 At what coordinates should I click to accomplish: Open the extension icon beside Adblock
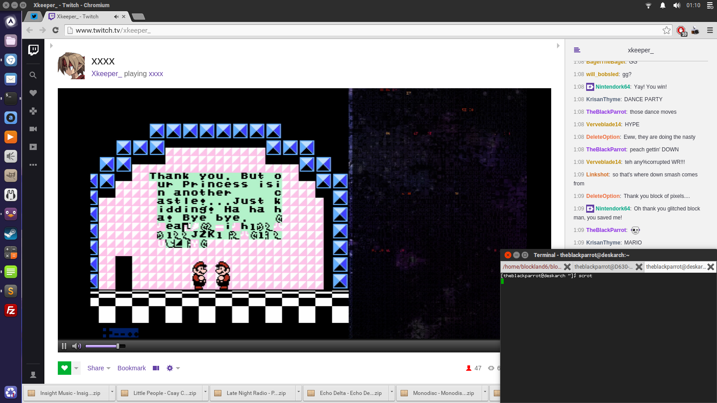pos(695,30)
